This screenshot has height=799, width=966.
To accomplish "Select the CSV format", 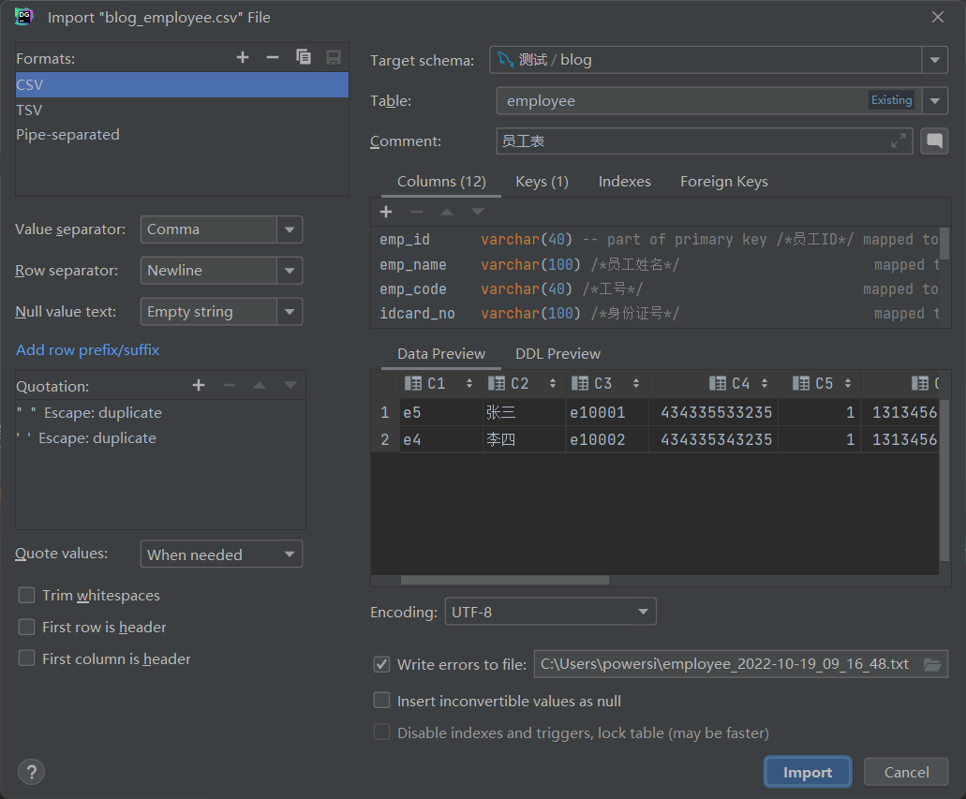I will [182, 85].
